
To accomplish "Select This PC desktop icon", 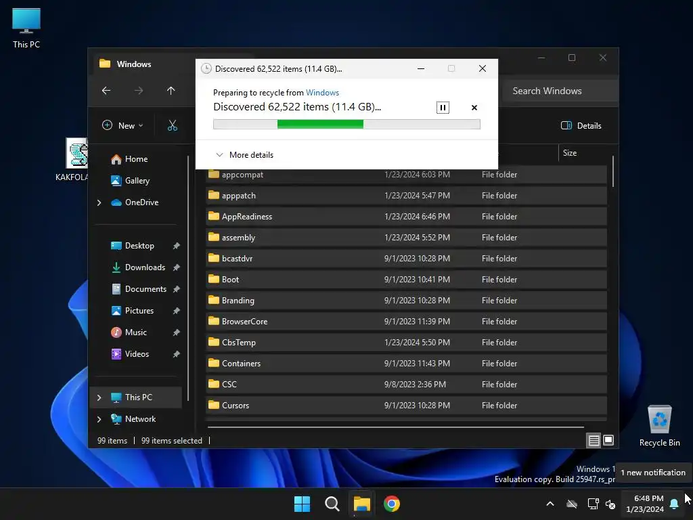I will pos(26,28).
